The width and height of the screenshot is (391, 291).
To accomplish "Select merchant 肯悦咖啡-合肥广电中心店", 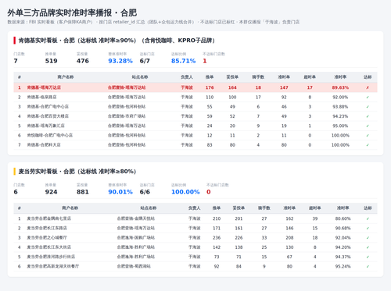I will (x=50, y=136).
